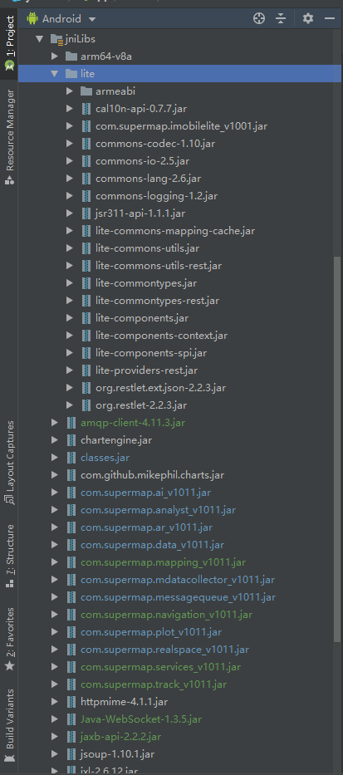Select com.supermap.analyst_v1011.jar
This screenshot has width=343, height=775.
pyautogui.click(x=158, y=510)
